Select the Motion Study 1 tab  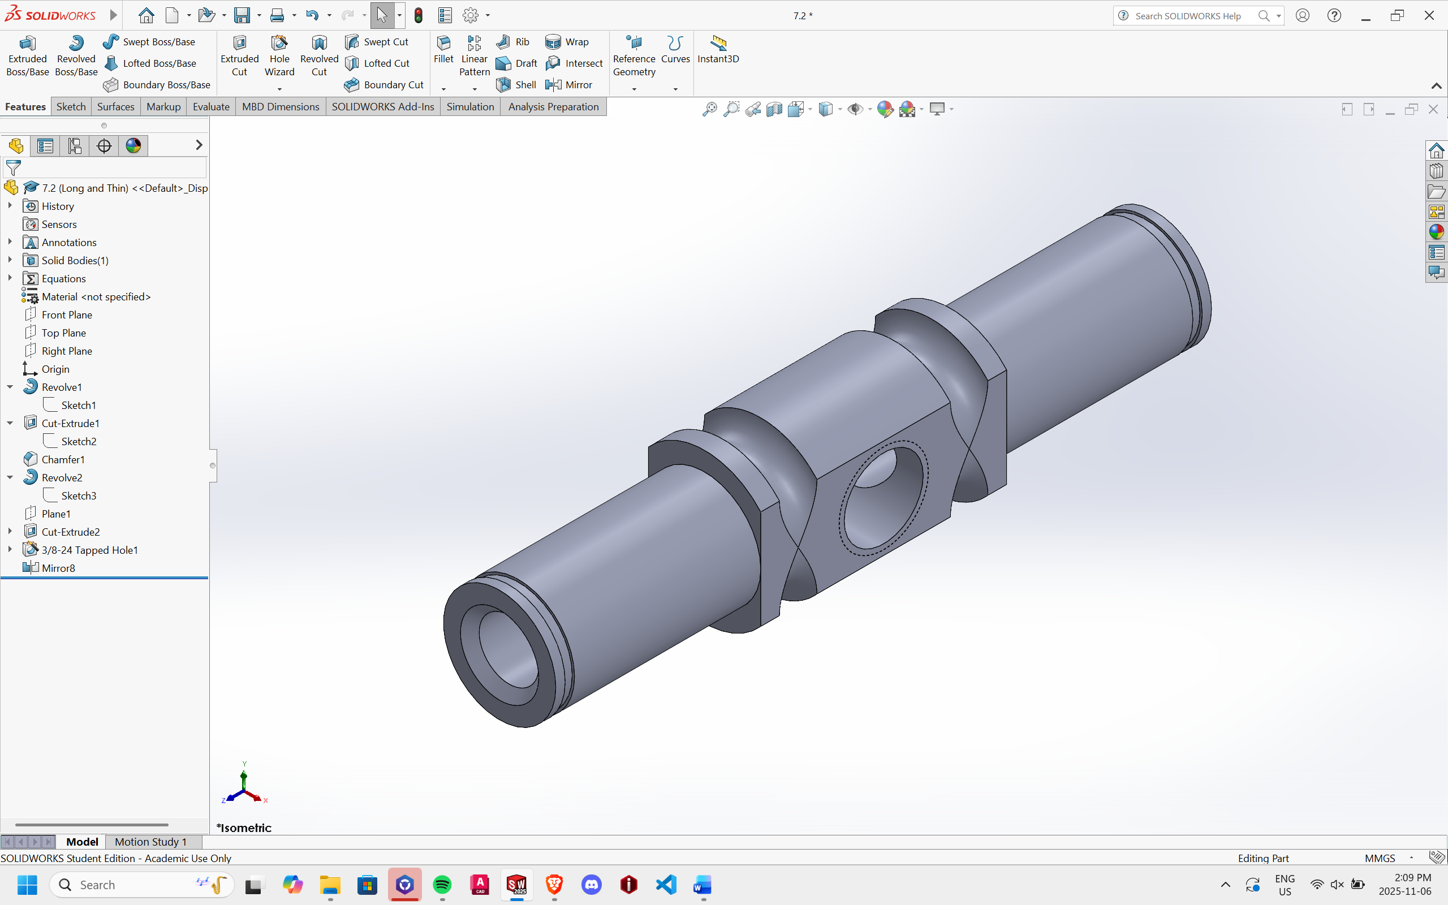tap(151, 842)
